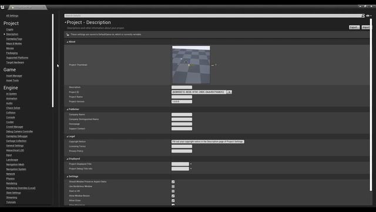The image size is (376, 212).
Task: Open the GameplayTags settings
Action: (14, 39)
